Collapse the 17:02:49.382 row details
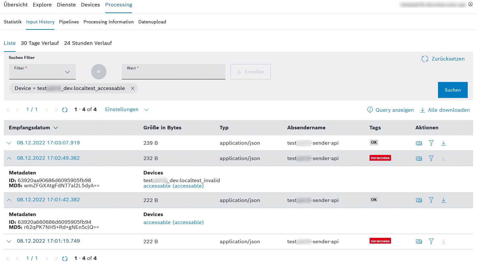Viewport: 477px width, 266px height. 9,158
